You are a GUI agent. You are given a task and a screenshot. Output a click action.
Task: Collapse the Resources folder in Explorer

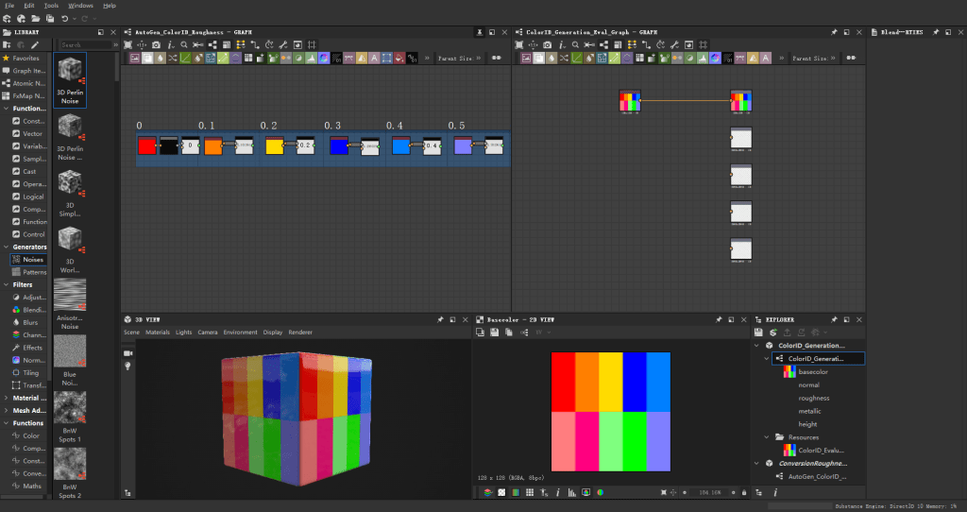(x=766, y=437)
